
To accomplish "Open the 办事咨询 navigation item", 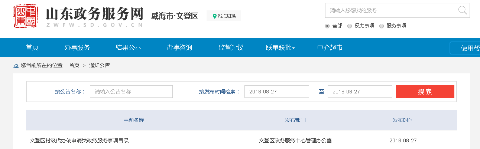I will pos(179,48).
